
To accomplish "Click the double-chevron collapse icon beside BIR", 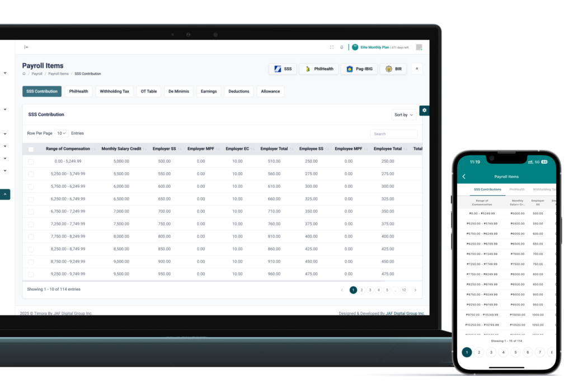I will click(417, 69).
